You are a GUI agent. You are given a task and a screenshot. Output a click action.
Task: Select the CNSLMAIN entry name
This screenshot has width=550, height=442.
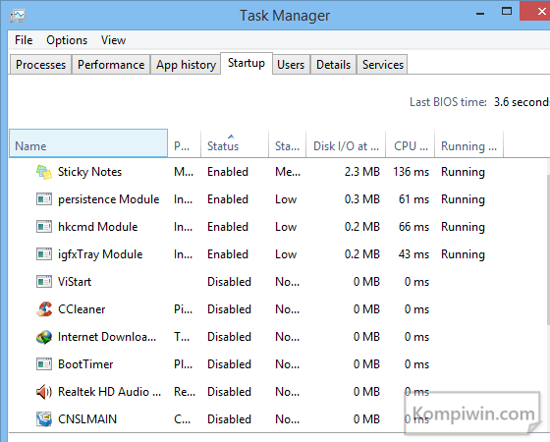87,419
